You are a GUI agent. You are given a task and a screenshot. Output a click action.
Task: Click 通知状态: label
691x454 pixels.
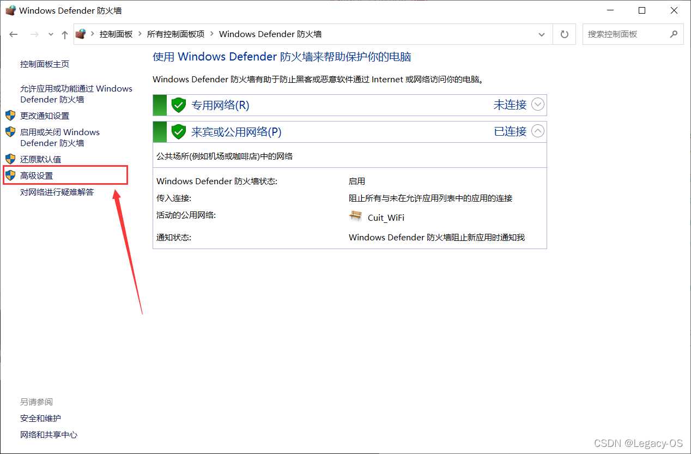pos(174,238)
